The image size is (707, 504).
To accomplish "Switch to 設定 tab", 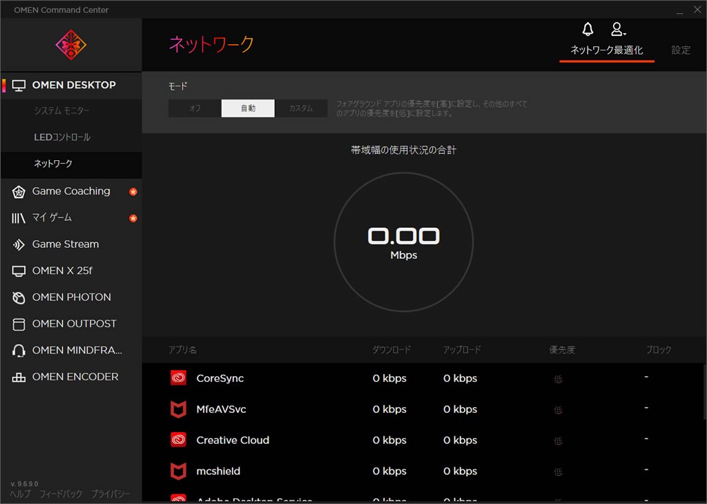I will click(681, 50).
